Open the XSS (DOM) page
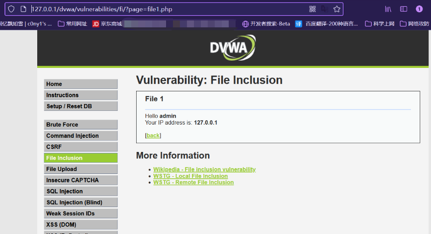Viewport: 431px width, 234px height. 81,225
